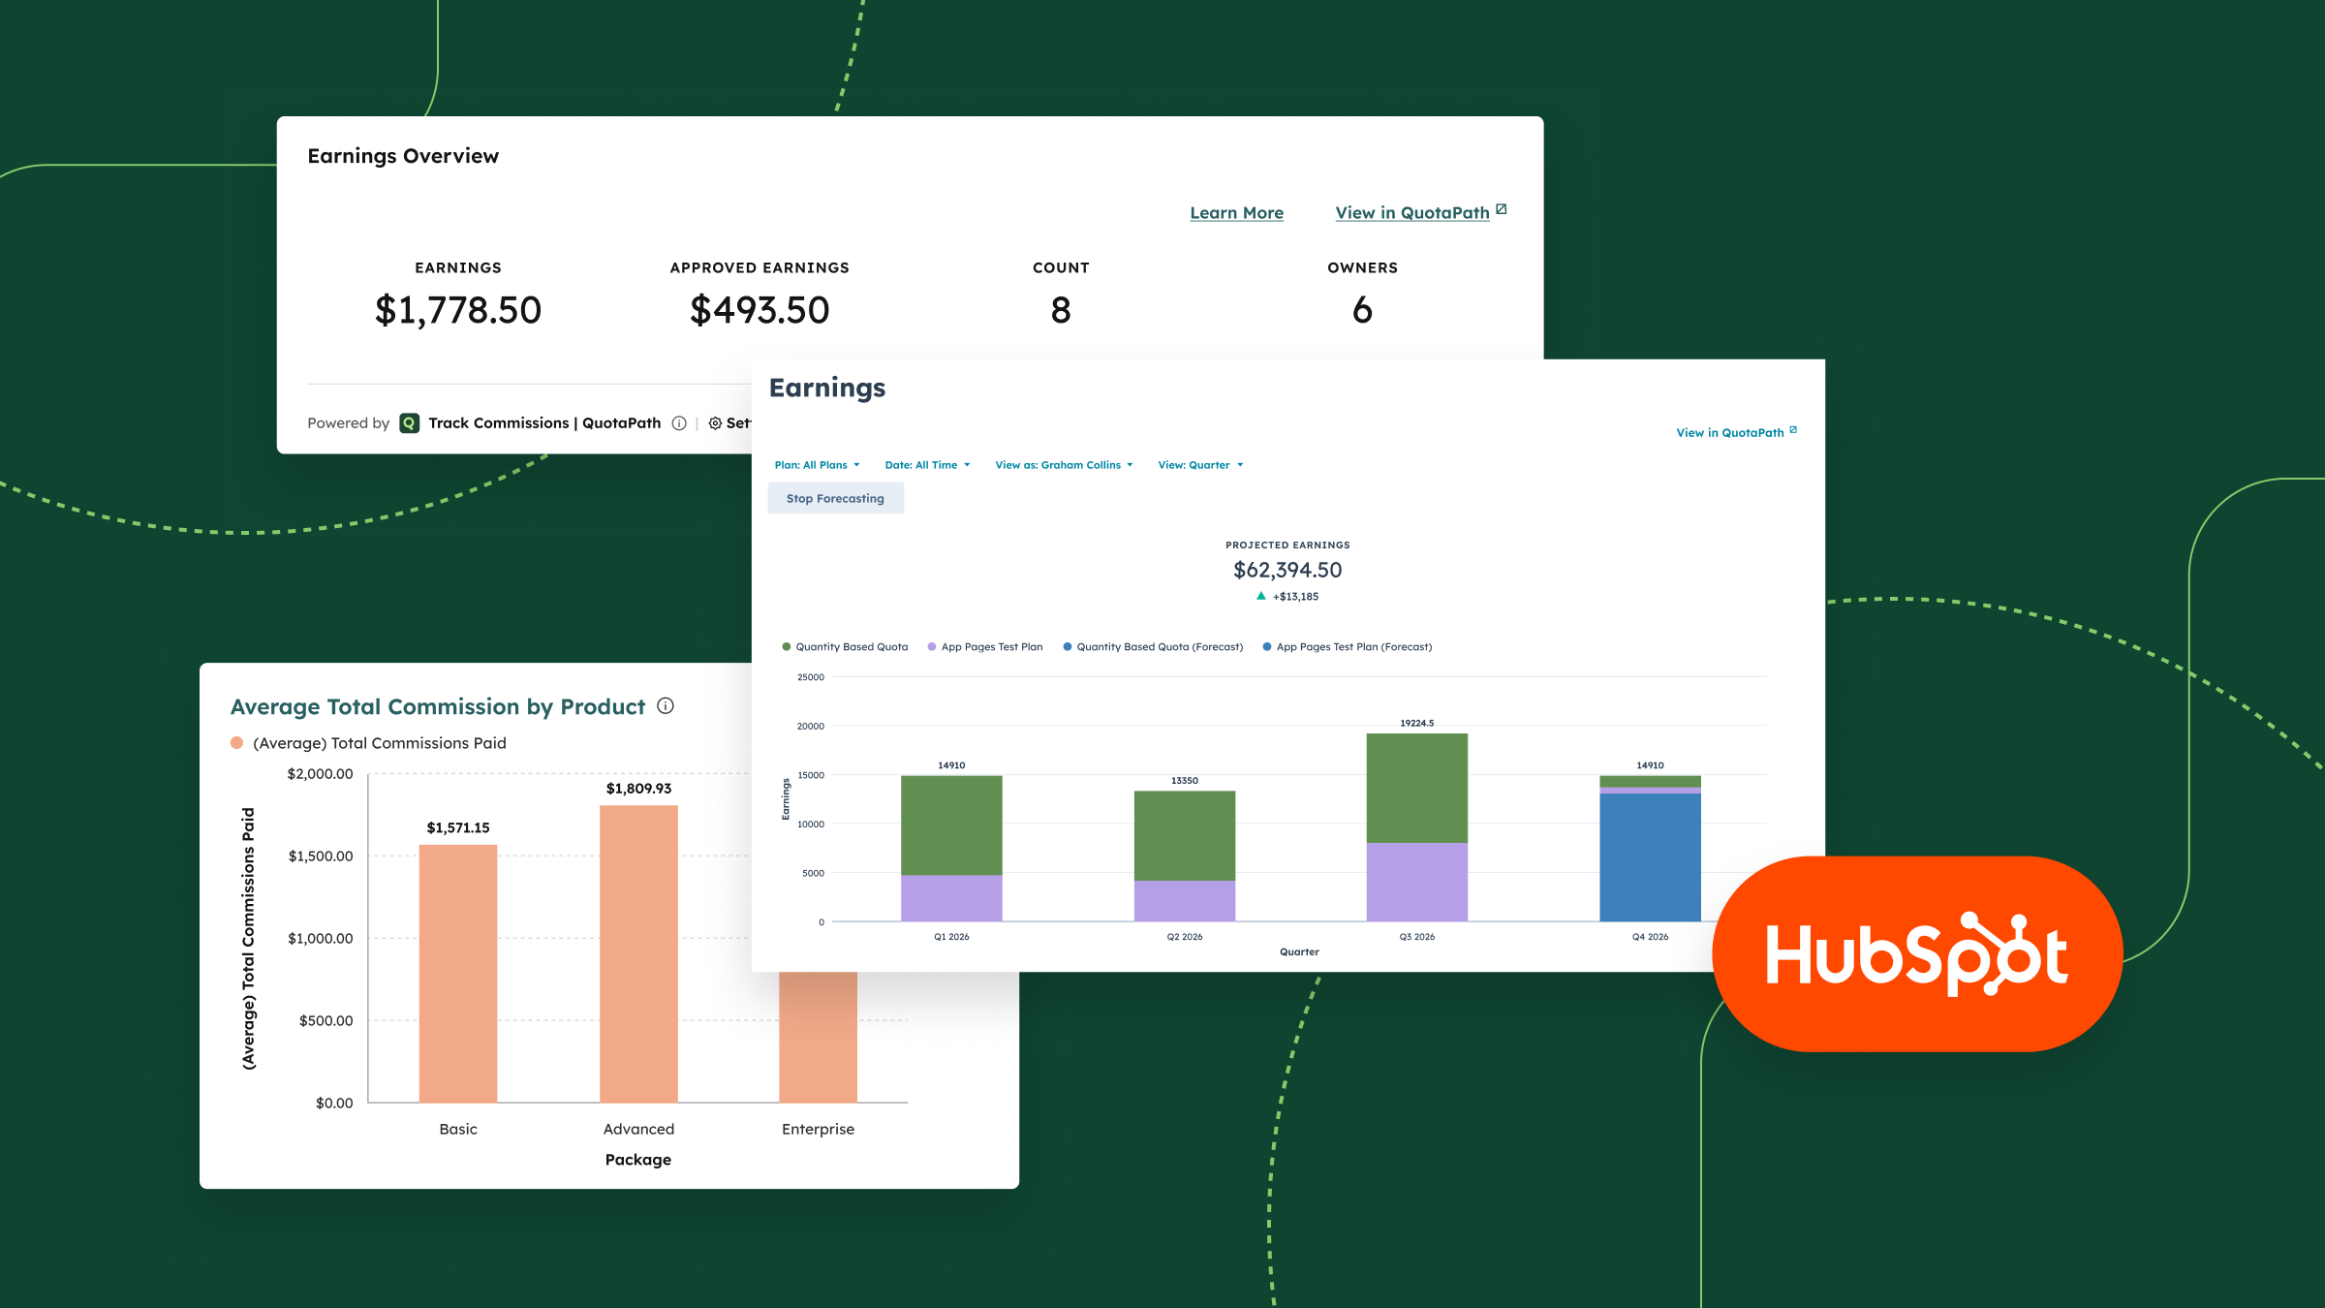
Task: Click the $62,394.50 projected earnings value
Action: pyautogui.click(x=1287, y=570)
